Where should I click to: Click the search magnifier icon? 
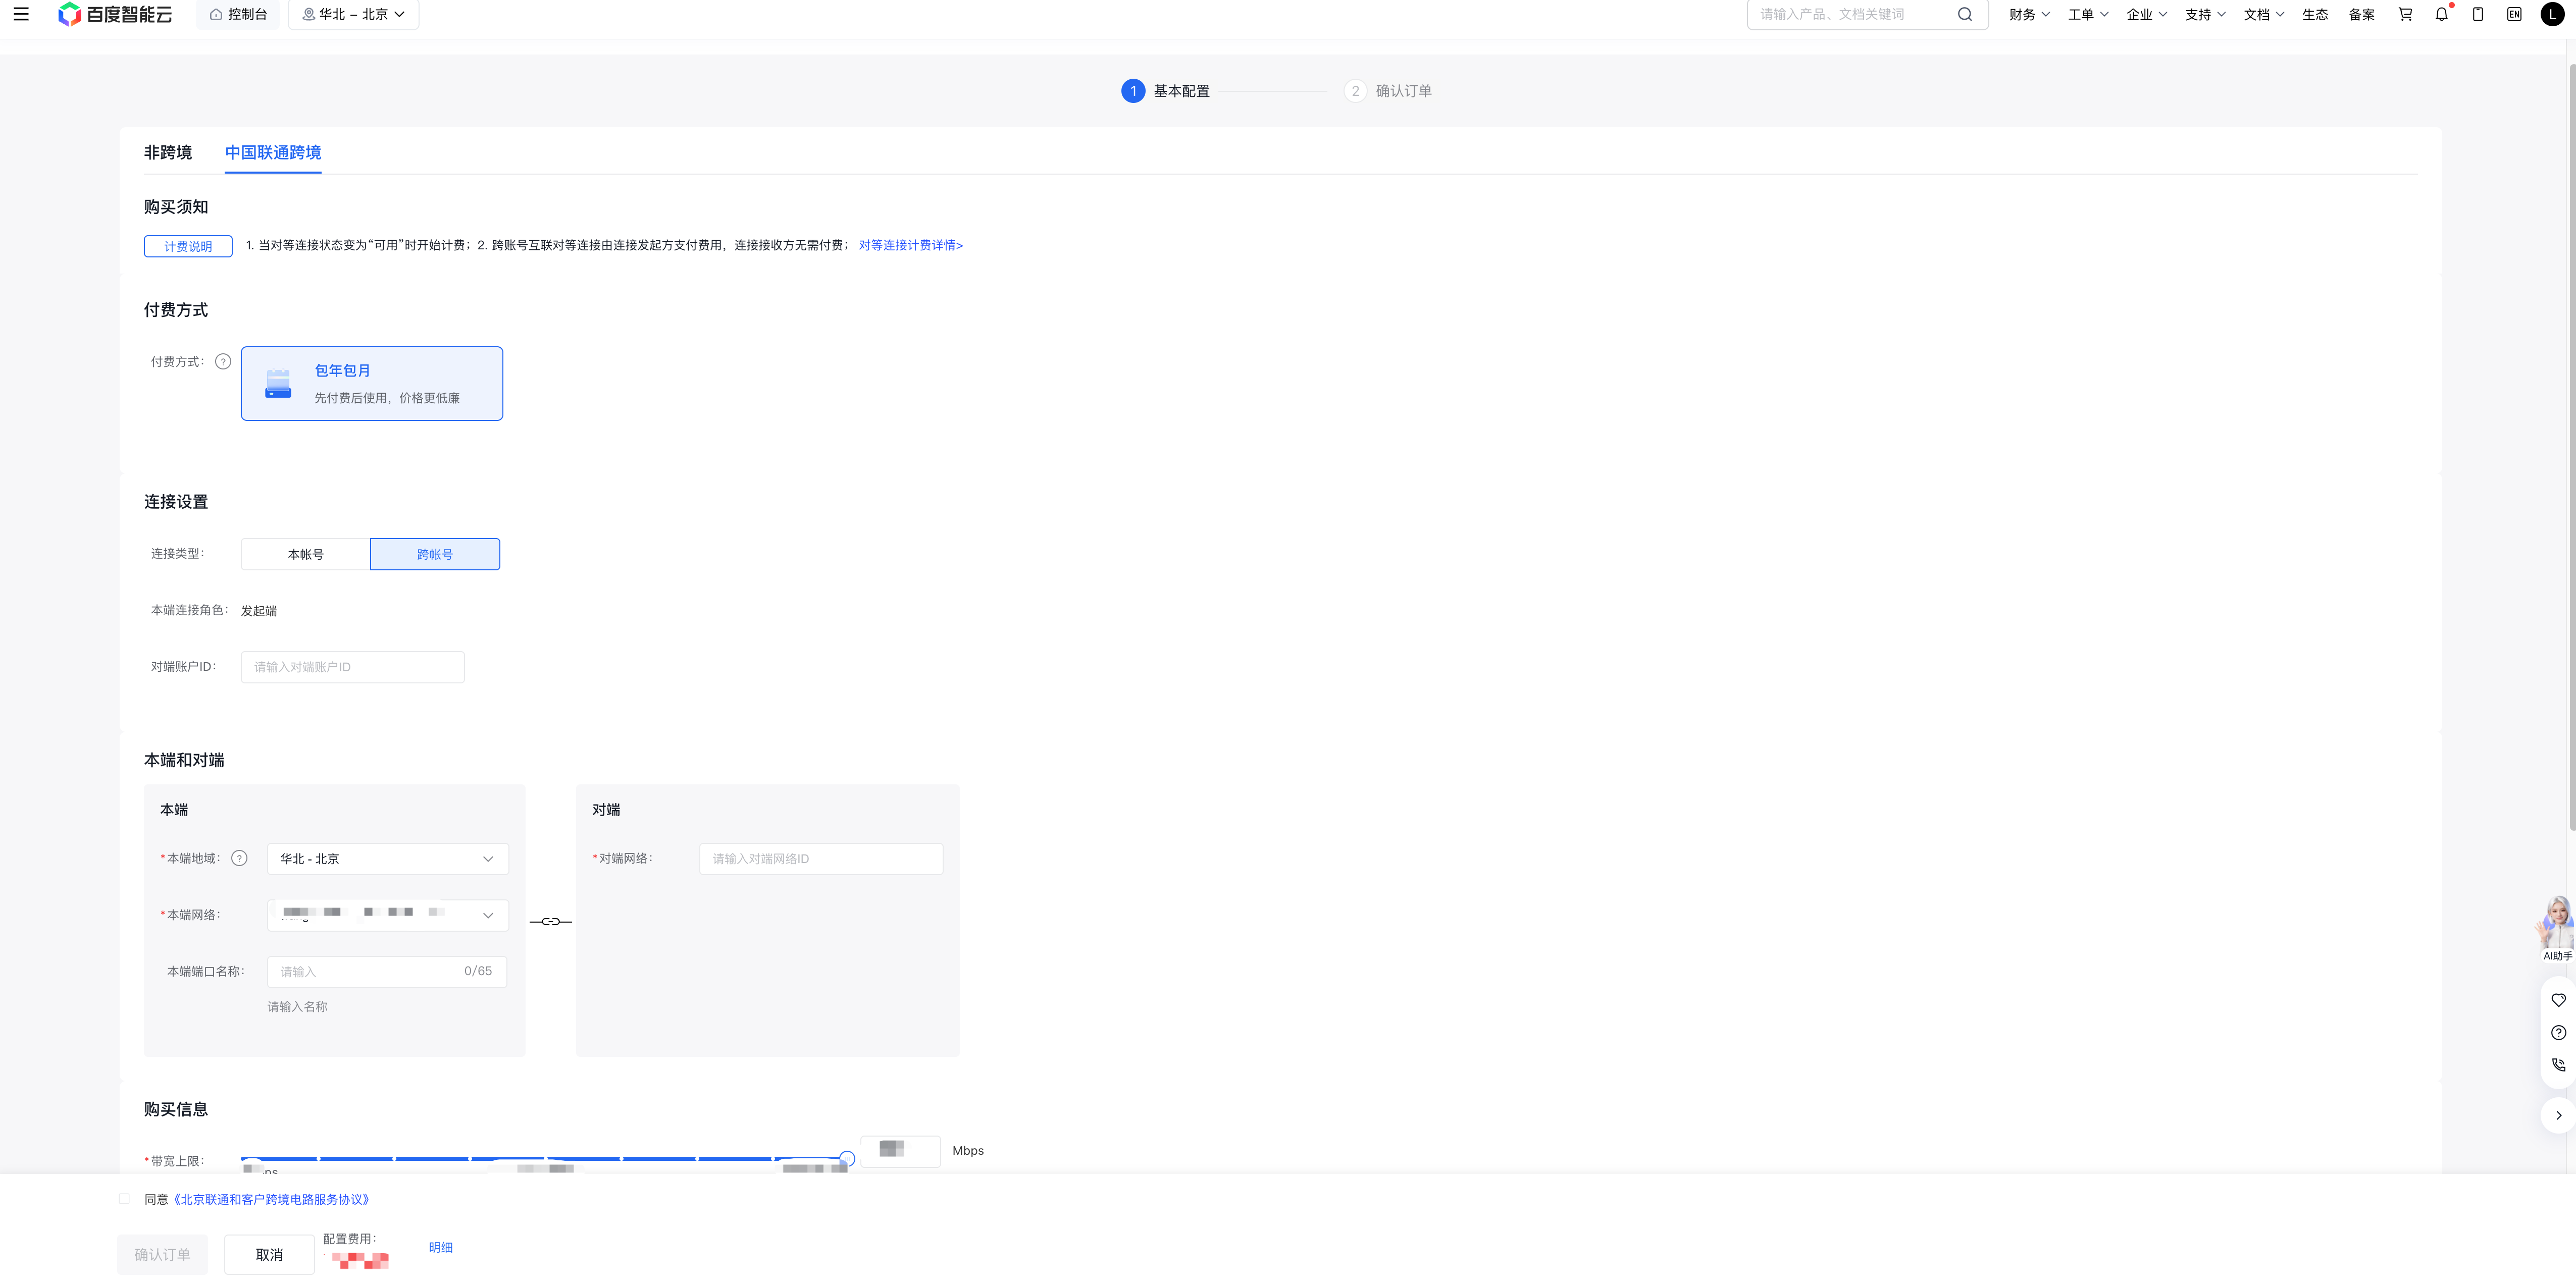tap(1965, 14)
